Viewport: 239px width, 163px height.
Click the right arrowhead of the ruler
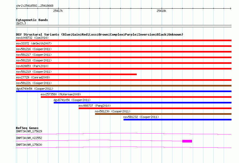[x=231, y=8]
